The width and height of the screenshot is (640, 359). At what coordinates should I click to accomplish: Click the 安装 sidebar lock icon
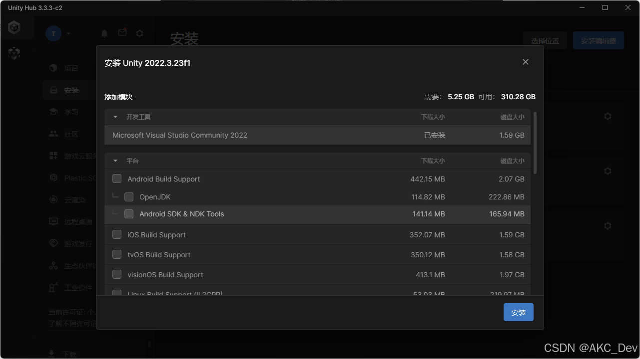[x=53, y=90]
